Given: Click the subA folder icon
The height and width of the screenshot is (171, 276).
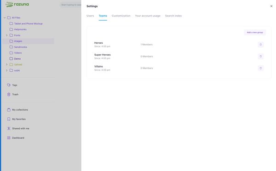Looking at the screenshot, I should click(x=11, y=70).
